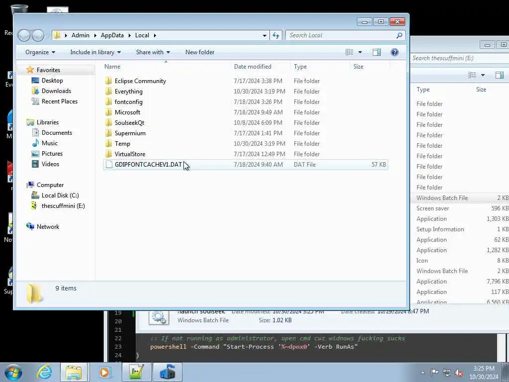Click the network tray icon
This screenshot has width=509, height=382.
point(447,373)
